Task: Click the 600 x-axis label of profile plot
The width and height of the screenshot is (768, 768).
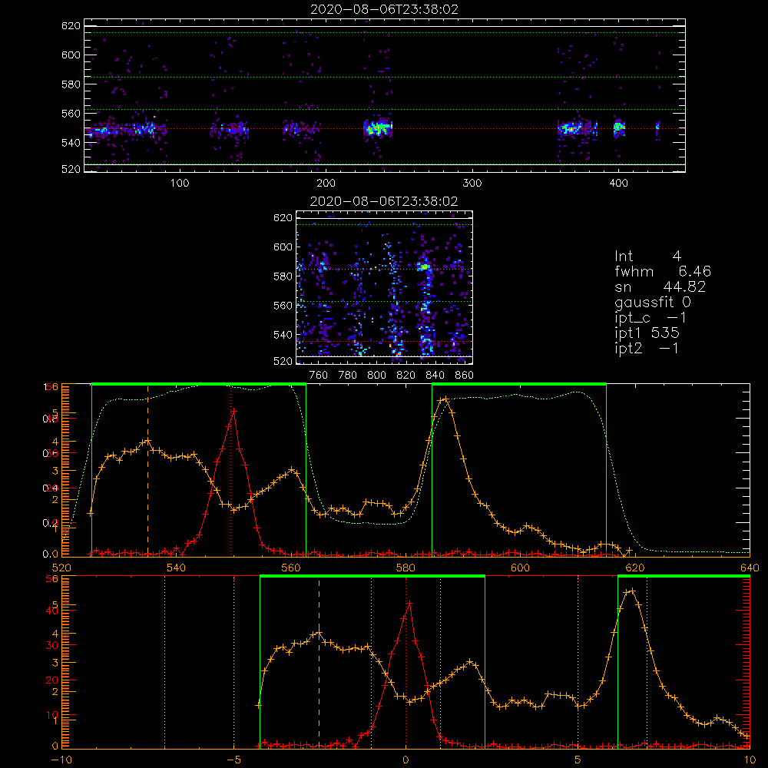Action: click(x=520, y=568)
